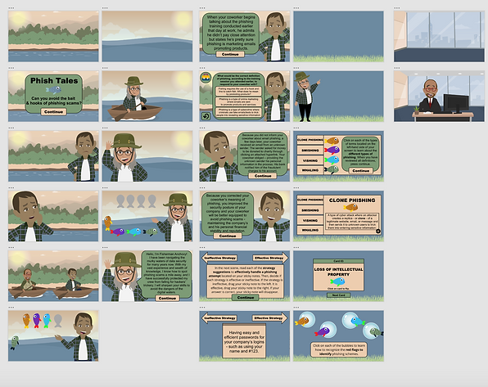Open ellipsis menu above man hand-on-hip slide

click(11, 128)
